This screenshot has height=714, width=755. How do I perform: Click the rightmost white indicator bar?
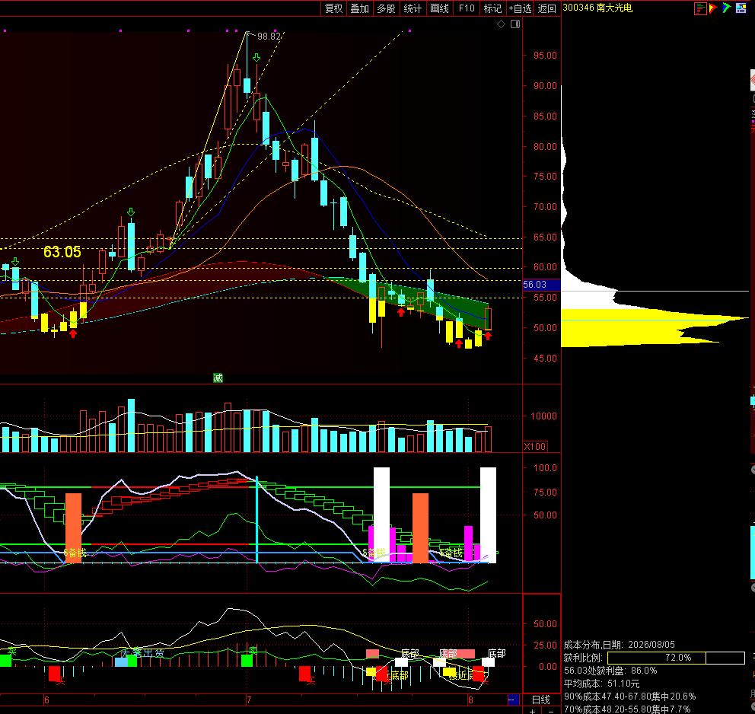[x=488, y=515]
